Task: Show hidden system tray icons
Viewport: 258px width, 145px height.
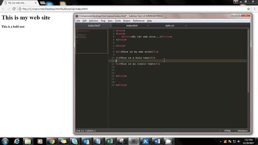Action: tap(221, 141)
